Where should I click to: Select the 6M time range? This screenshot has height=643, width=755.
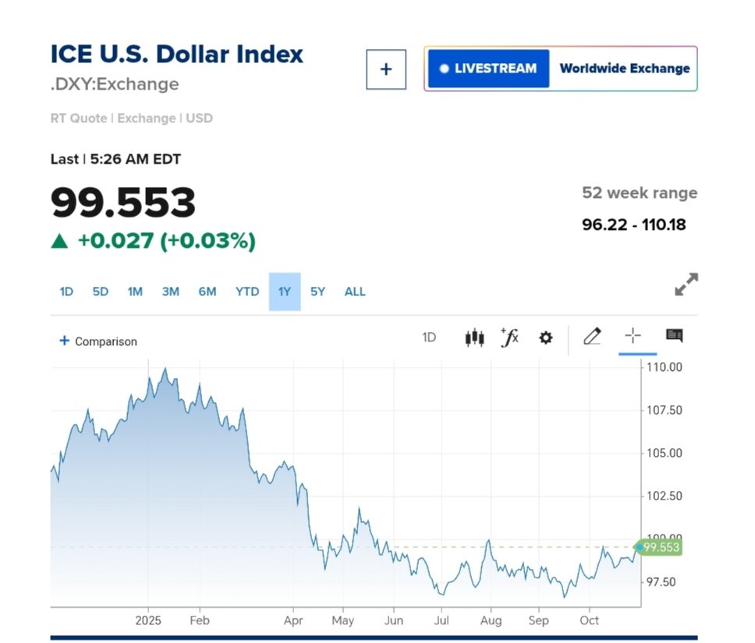[x=207, y=291]
